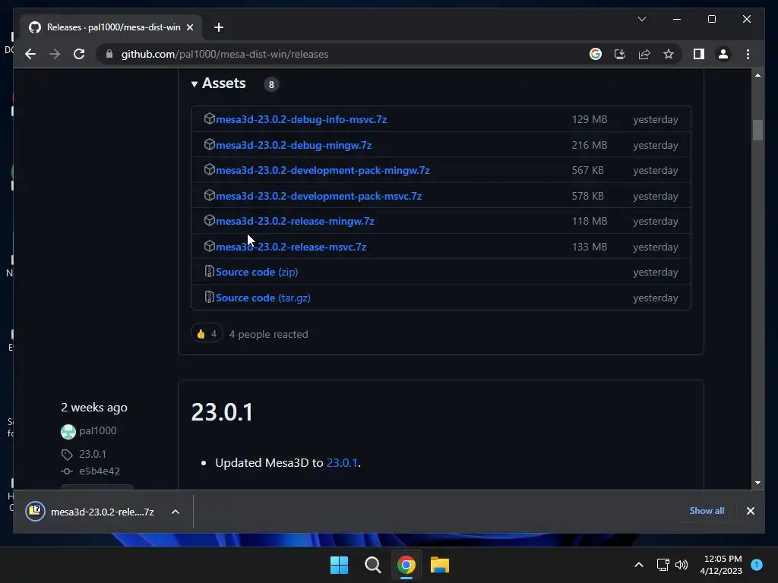The image size is (778, 583).
Task: Open Chrome side panel
Action: coord(699,54)
